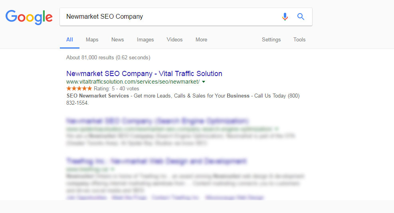Click the Google logo
394x213 pixels.
click(x=29, y=17)
